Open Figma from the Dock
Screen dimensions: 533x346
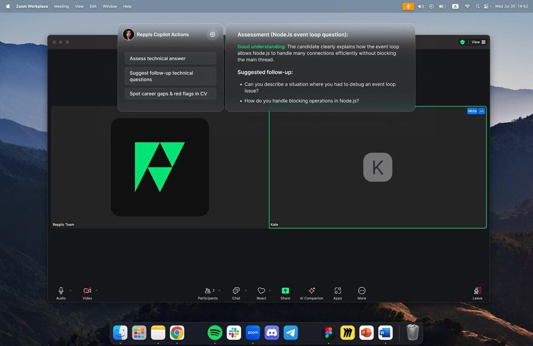point(329,332)
